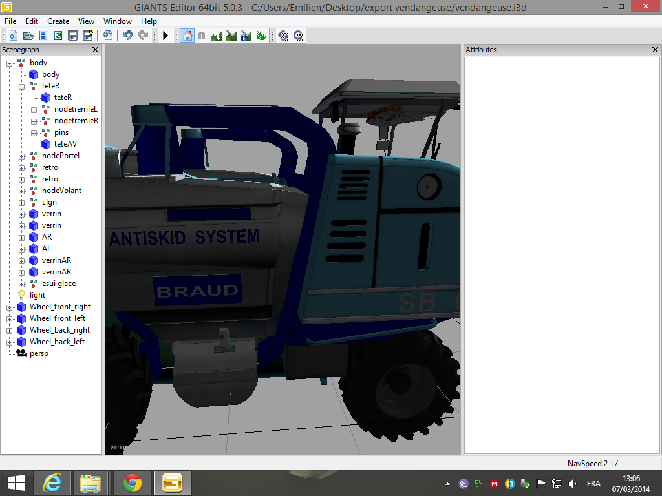Screen dimensions: 662x496
Task: Open the Windows Start button
Action: click(x=16, y=483)
